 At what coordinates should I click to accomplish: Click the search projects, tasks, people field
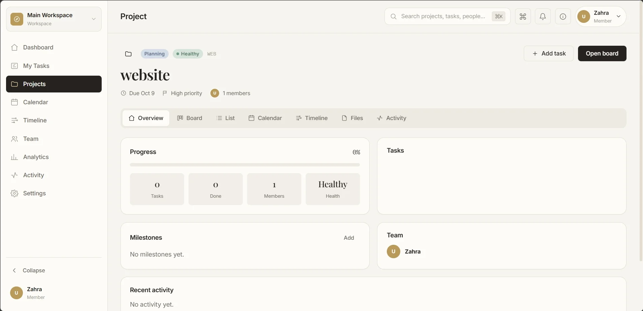[x=447, y=16]
